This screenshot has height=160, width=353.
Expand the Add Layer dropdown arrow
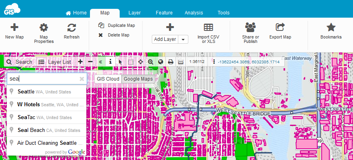point(183,39)
